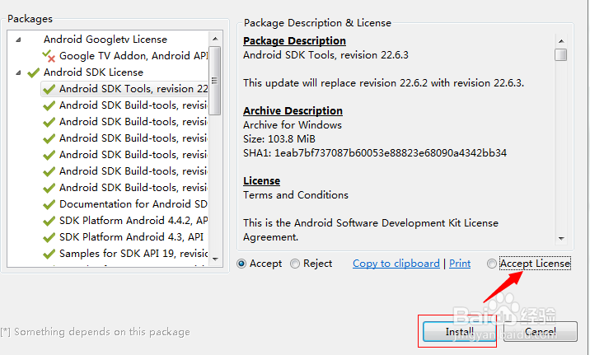Click the Install button
This screenshot has width=590, height=355.
click(459, 331)
